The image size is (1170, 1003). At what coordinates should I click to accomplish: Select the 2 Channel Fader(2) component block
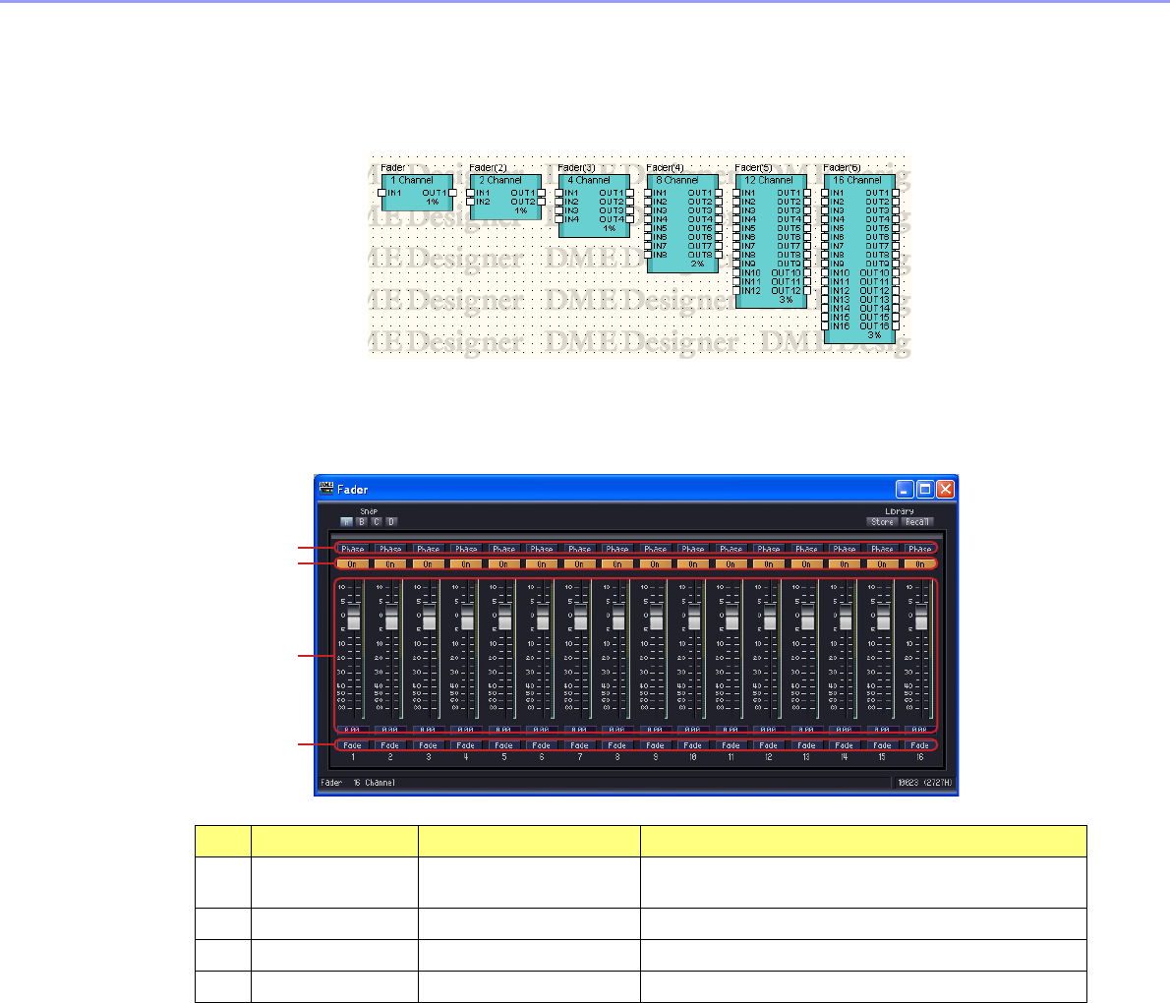[506, 197]
